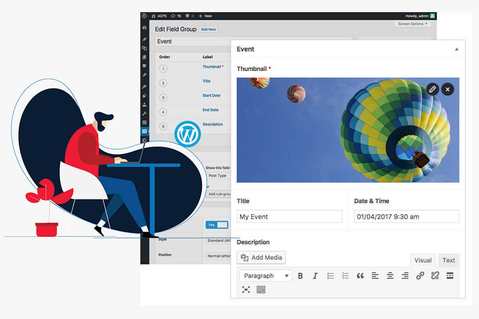The image size is (479, 319).
Task: Switch to the Visual editor tab
Action: click(423, 260)
